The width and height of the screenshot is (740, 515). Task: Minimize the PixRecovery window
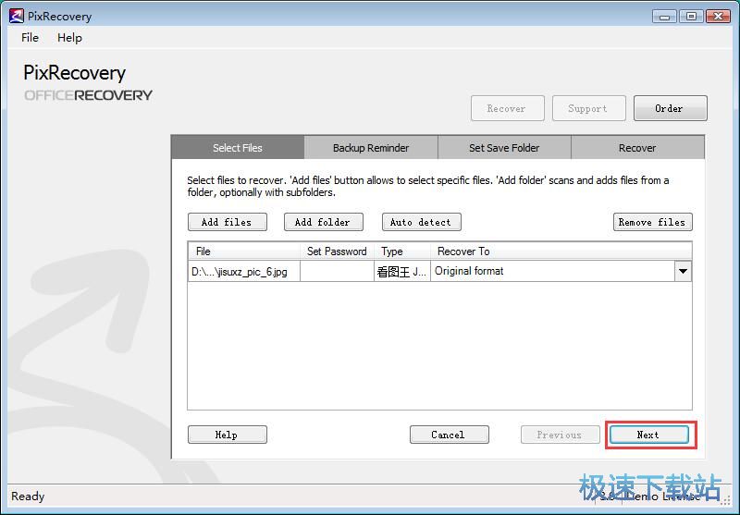[x=664, y=17]
